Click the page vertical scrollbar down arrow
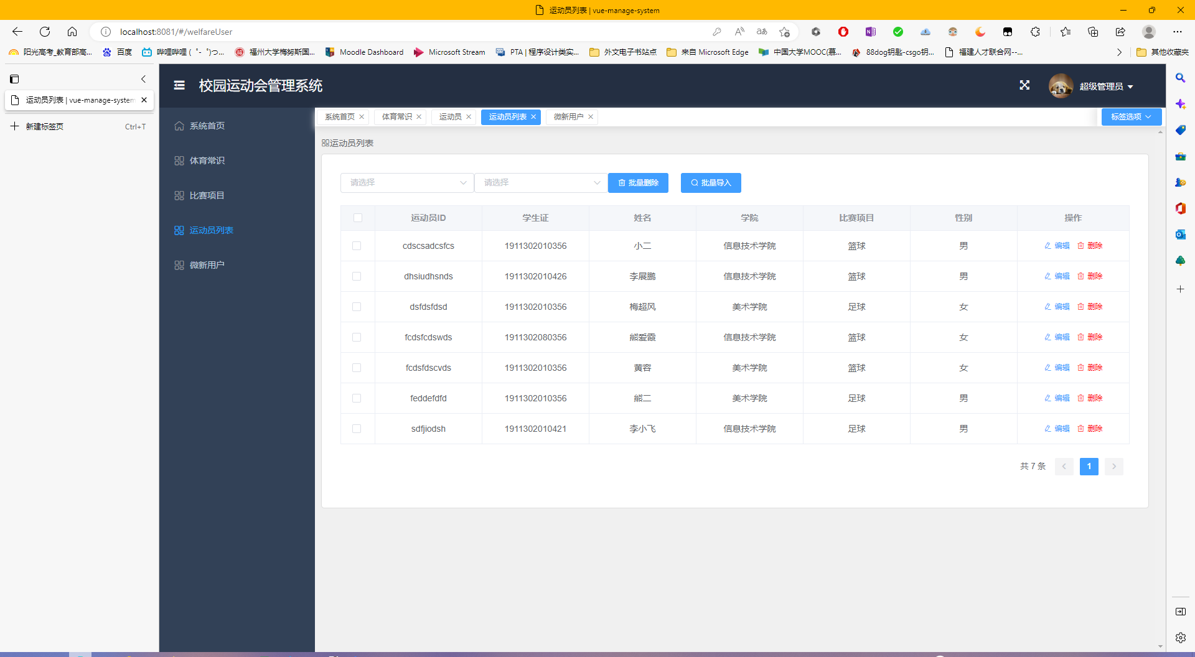Image resolution: width=1195 pixels, height=657 pixels. [x=1160, y=646]
